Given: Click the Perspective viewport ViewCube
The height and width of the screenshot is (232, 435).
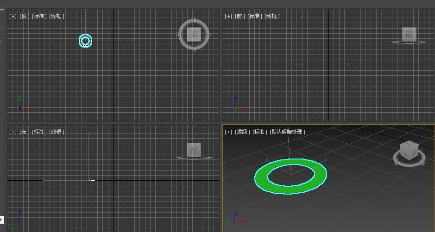Looking at the screenshot, I should tap(409, 151).
